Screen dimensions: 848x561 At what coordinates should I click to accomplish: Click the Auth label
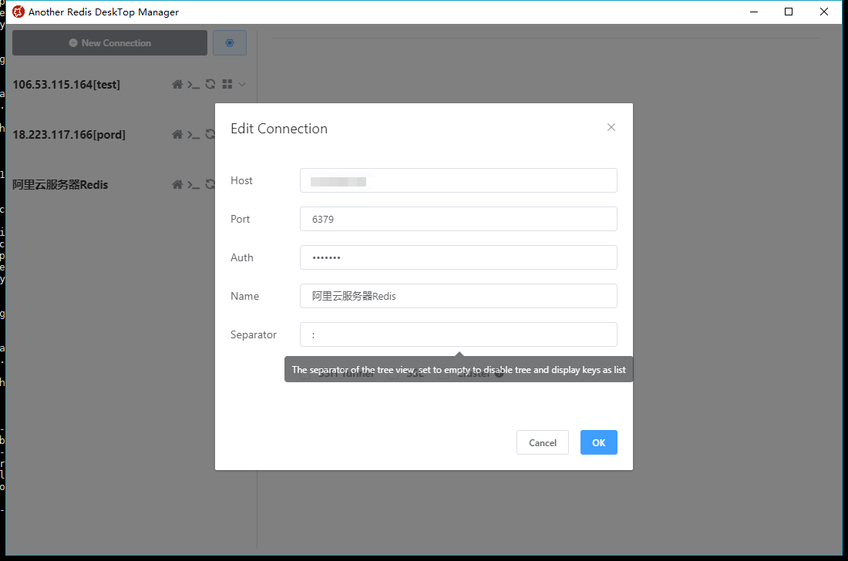tap(242, 258)
